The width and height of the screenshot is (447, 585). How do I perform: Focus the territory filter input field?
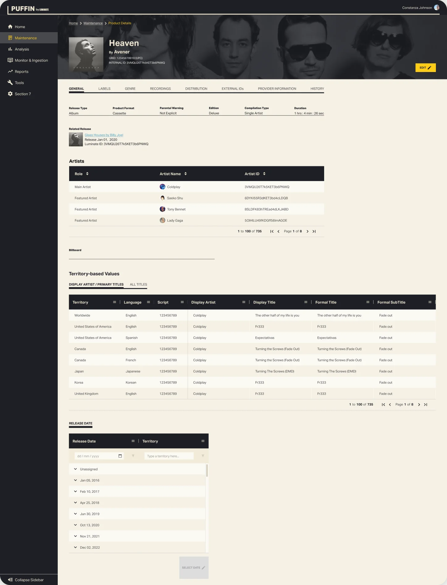(x=169, y=456)
